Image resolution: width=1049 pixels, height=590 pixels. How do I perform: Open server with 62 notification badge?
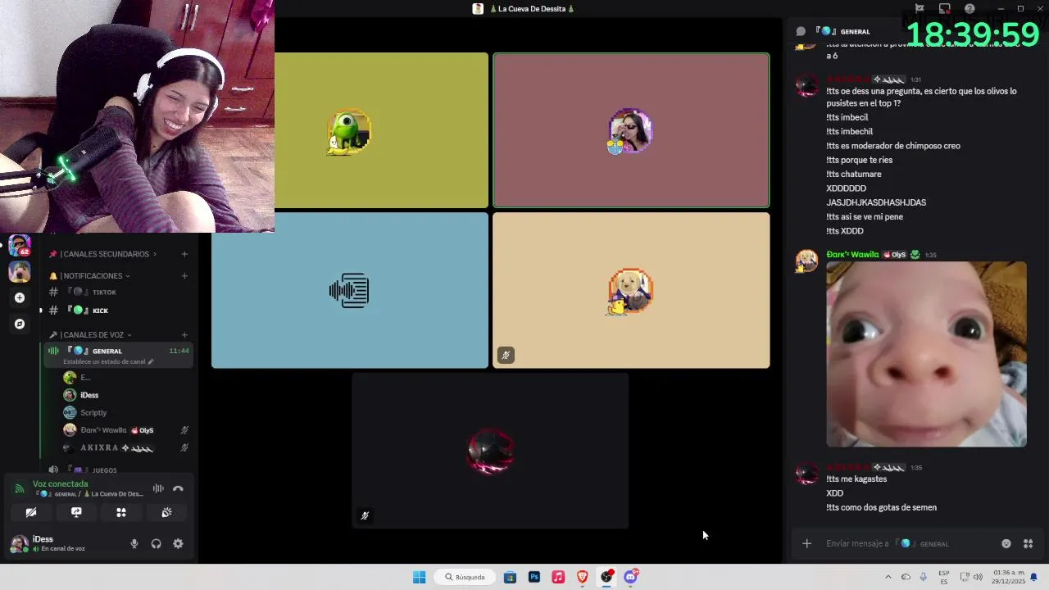(20, 245)
